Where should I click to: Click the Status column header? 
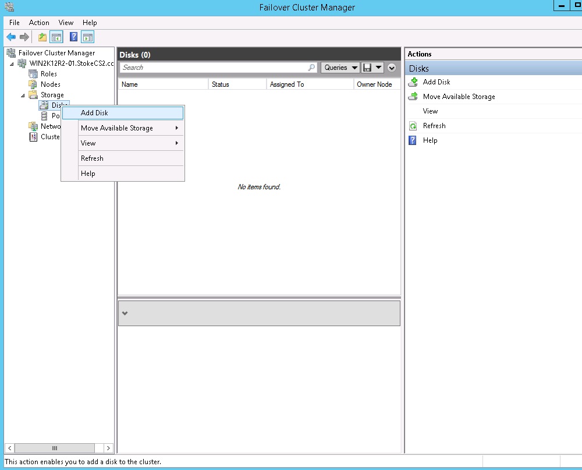pyautogui.click(x=221, y=84)
